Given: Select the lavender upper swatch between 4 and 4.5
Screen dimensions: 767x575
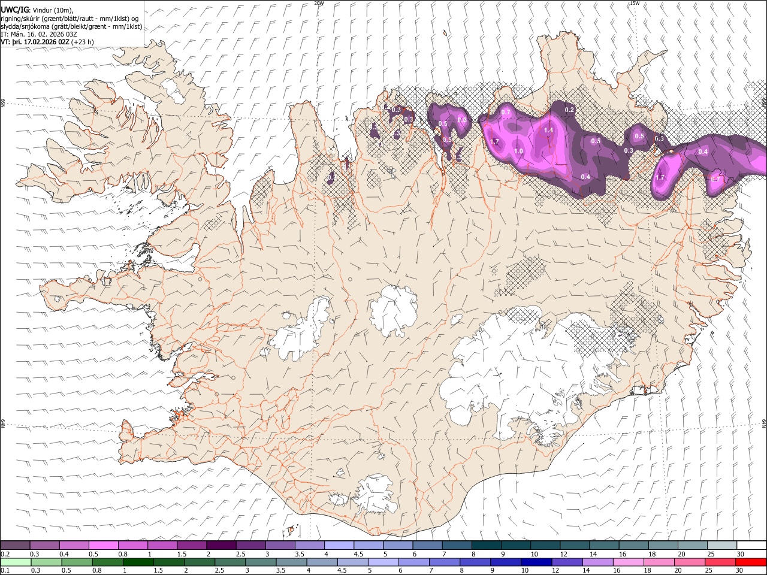Looking at the screenshot, I should (339, 545).
